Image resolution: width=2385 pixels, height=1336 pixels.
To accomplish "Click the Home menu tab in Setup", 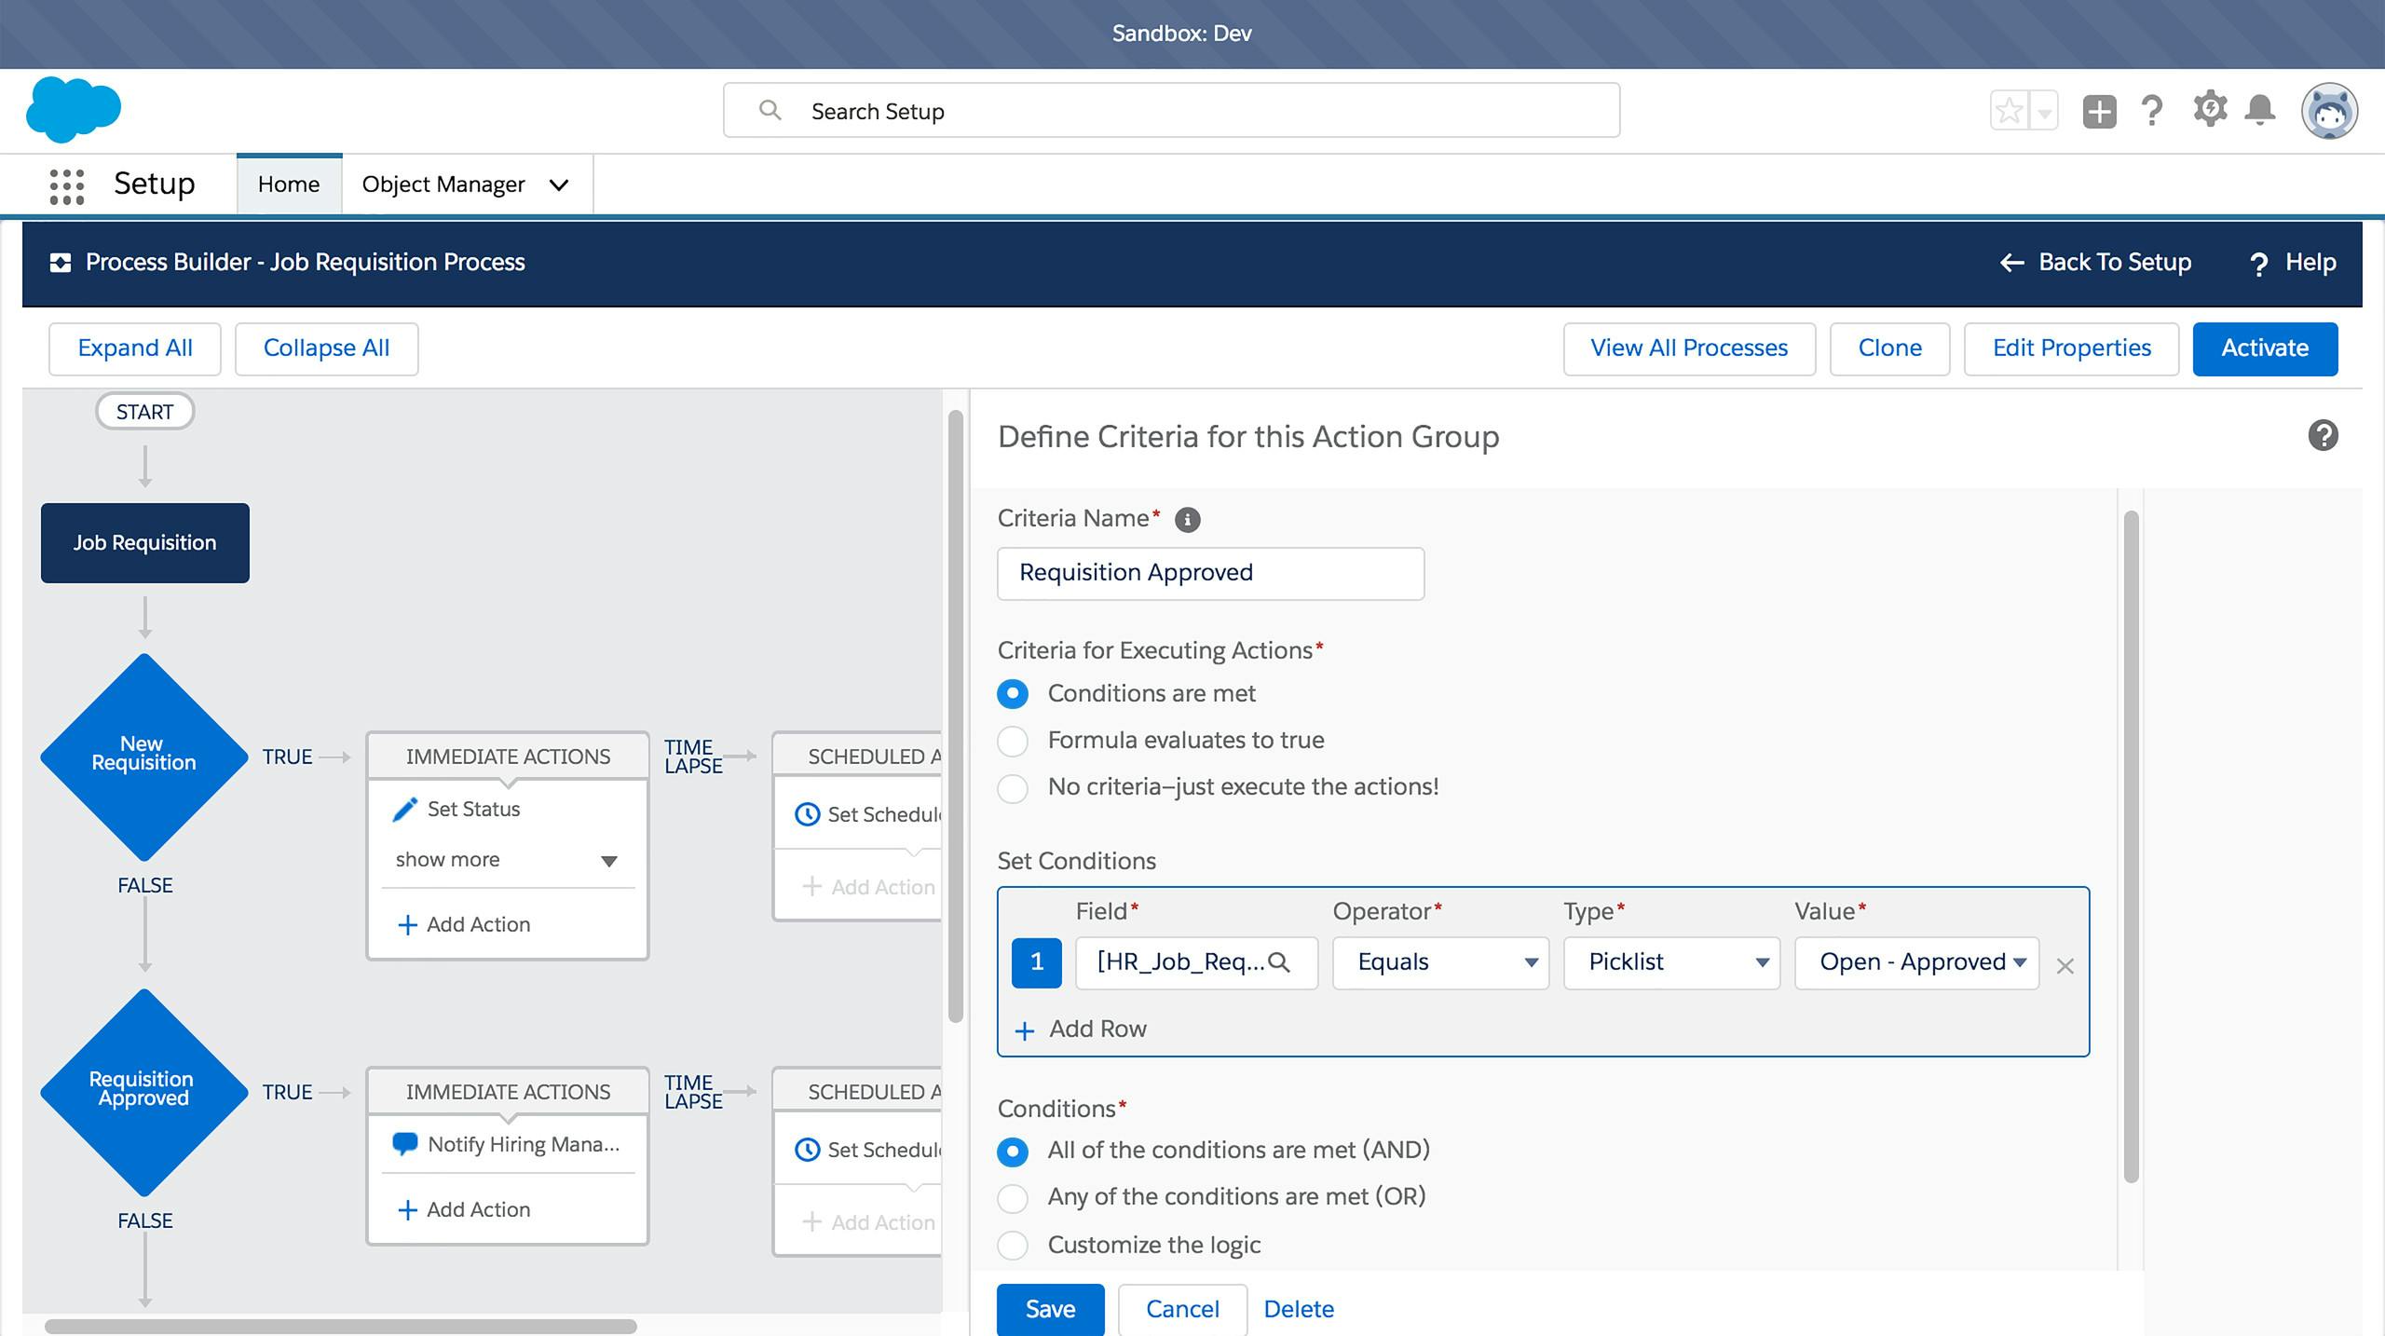I will (288, 182).
